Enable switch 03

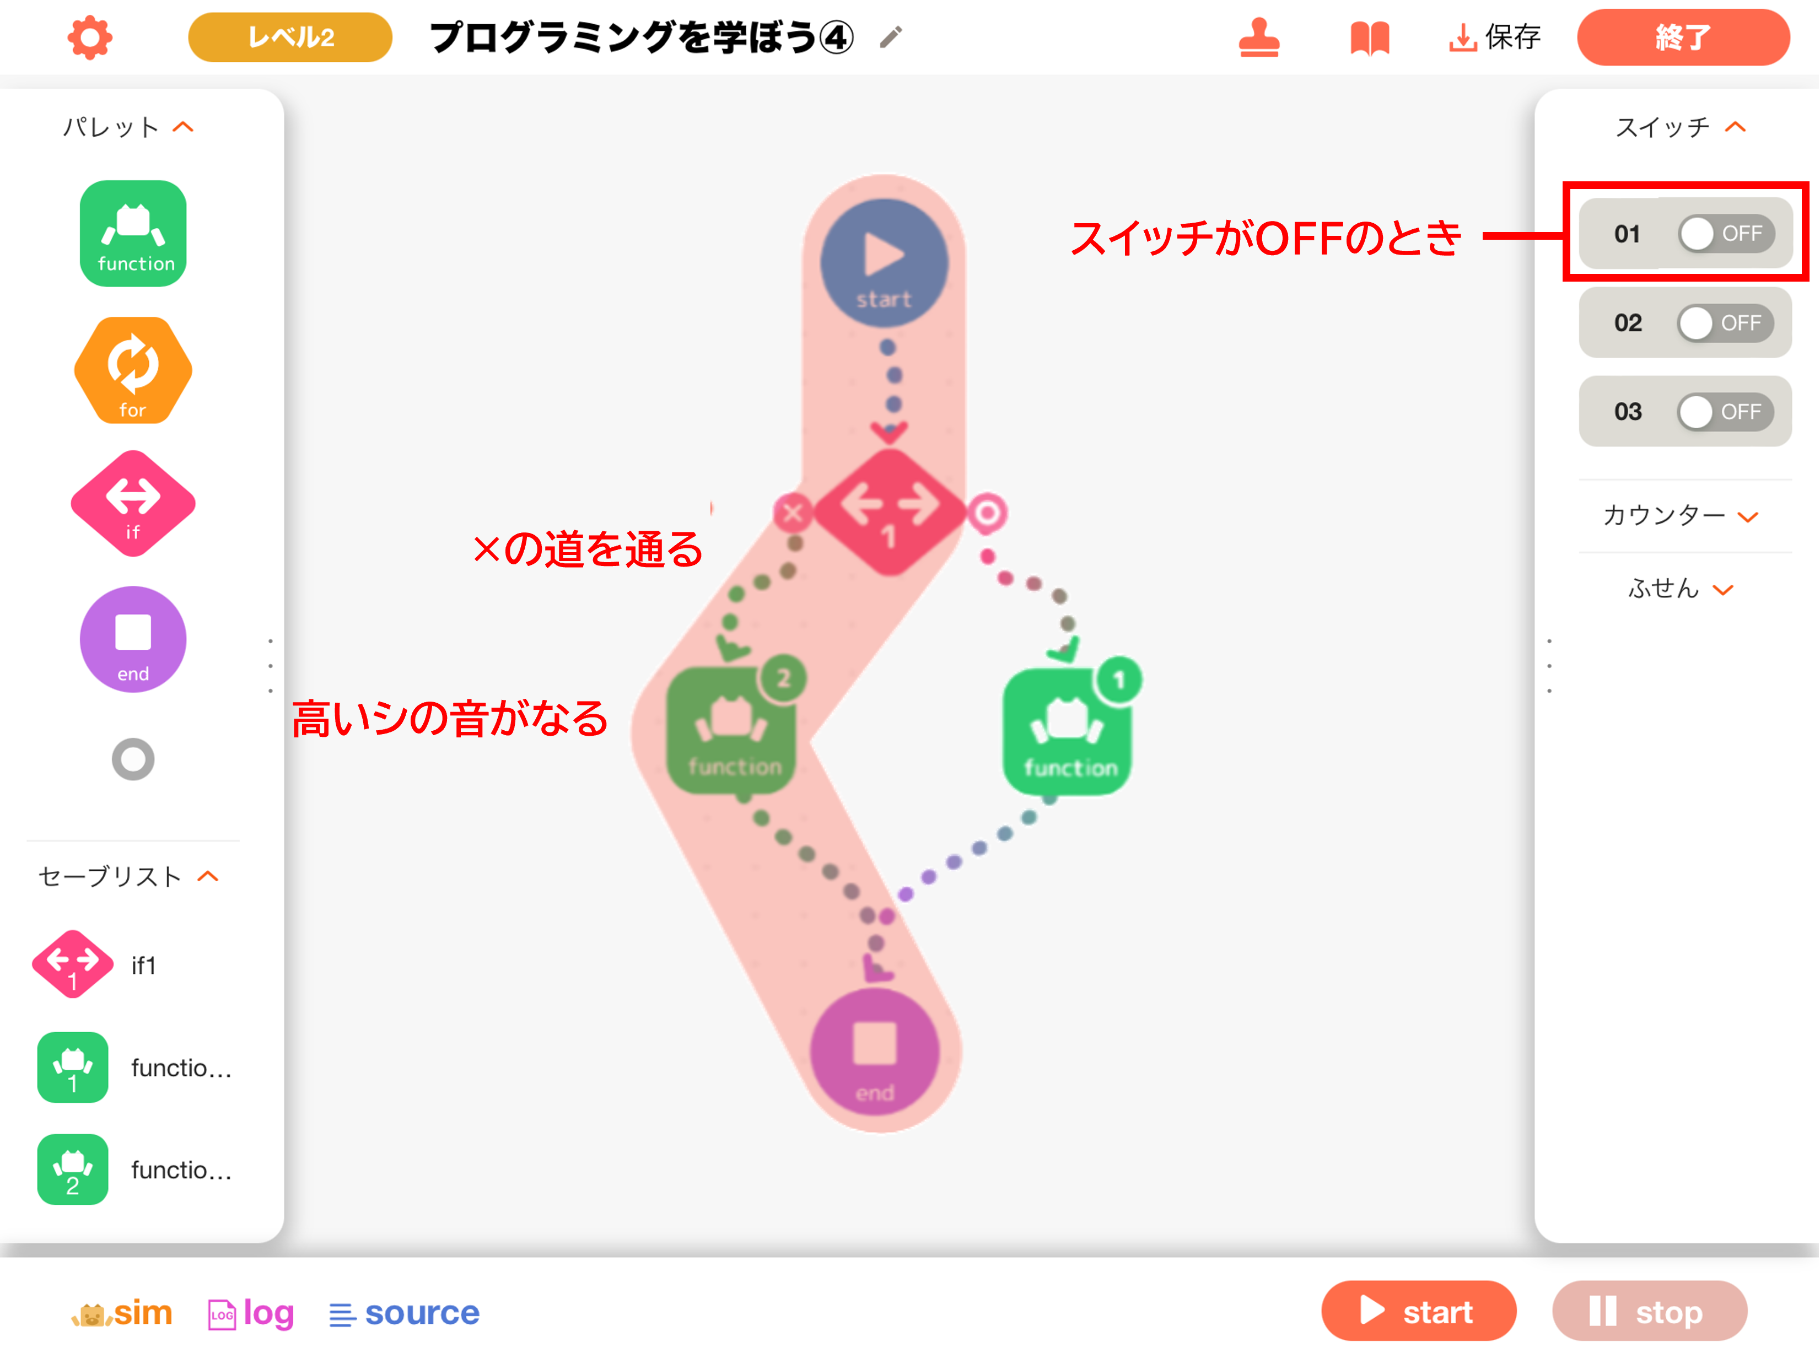[x=1726, y=411]
